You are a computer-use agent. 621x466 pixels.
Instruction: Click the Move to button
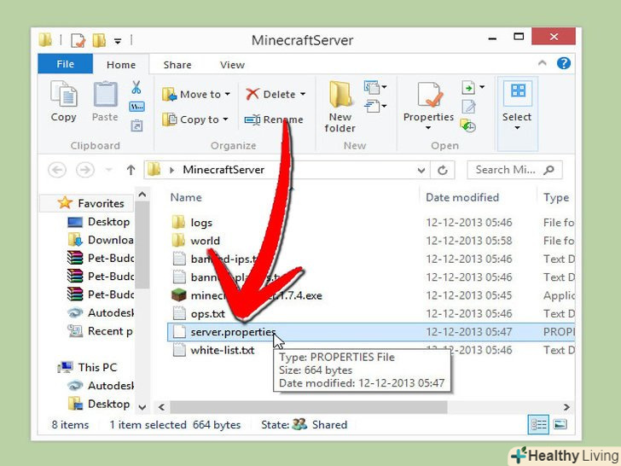tap(195, 94)
